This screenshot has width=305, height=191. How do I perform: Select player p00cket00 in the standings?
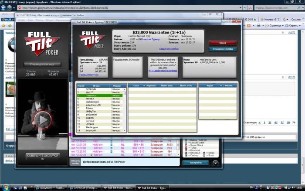[100, 115]
